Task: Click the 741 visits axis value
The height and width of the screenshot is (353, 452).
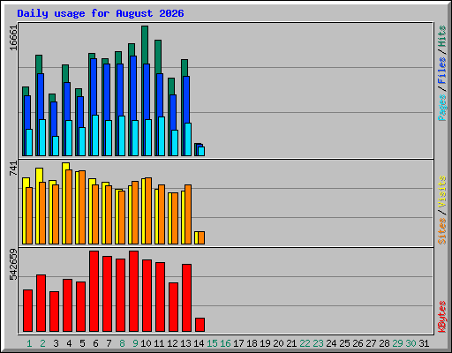Action: tap(13, 169)
